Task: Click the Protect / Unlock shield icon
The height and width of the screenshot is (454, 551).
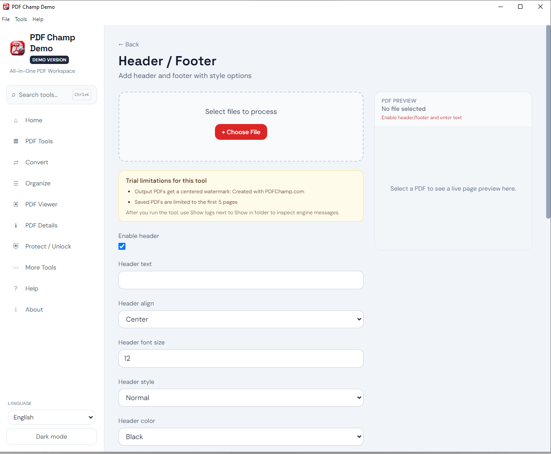Action: click(x=16, y=247)
